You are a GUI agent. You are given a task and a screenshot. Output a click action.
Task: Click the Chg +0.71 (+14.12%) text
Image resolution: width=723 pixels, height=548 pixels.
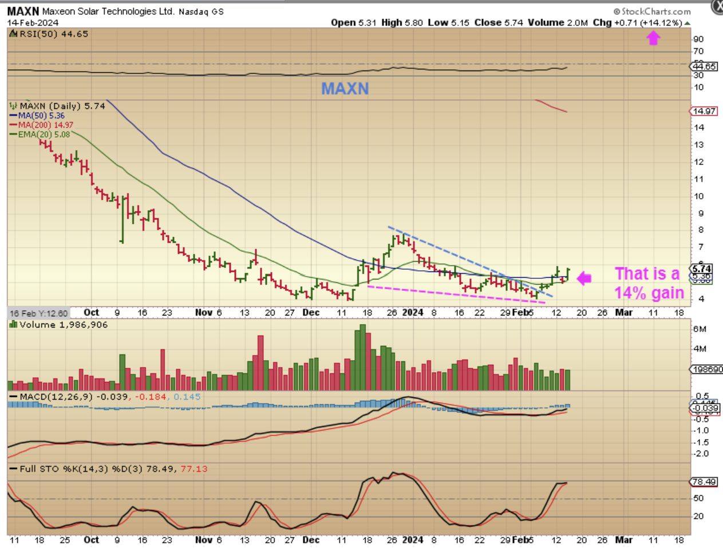coord(637,23)
